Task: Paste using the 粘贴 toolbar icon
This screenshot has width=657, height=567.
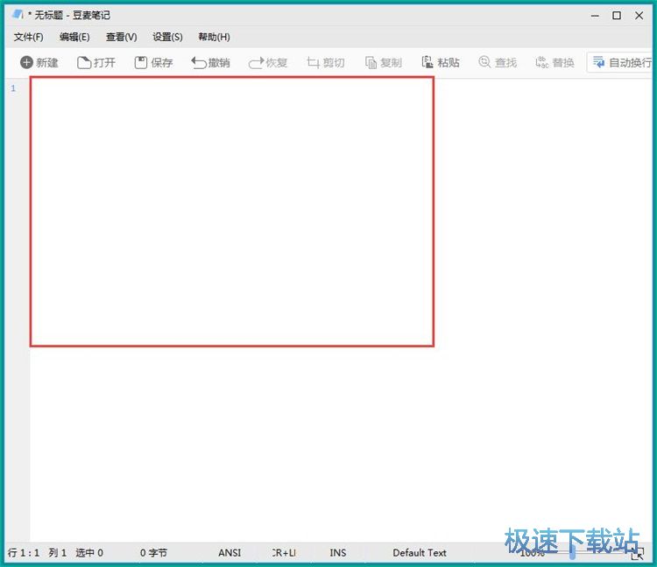Action: pos(440,63)
